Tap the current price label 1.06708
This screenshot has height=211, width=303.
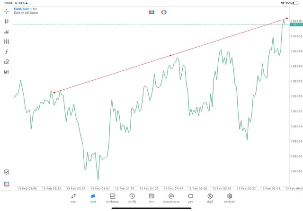click(x=295, y=25)
